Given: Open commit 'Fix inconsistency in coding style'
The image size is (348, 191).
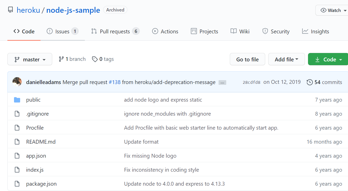Looking at the screenshot, I should [x=162, y=170].
